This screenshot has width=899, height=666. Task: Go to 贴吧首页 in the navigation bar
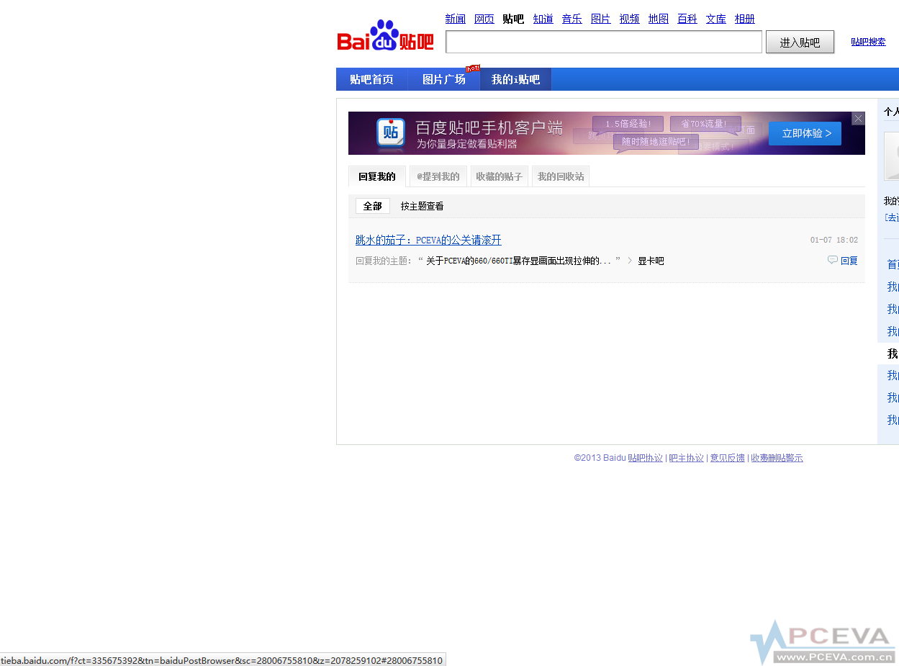pyautogui.click(x=371, y=79)
